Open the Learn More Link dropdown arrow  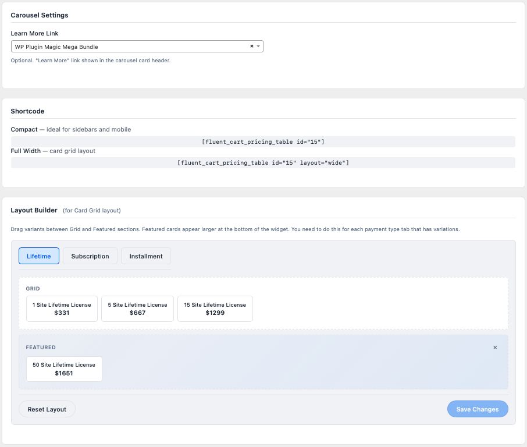(258, 47)
